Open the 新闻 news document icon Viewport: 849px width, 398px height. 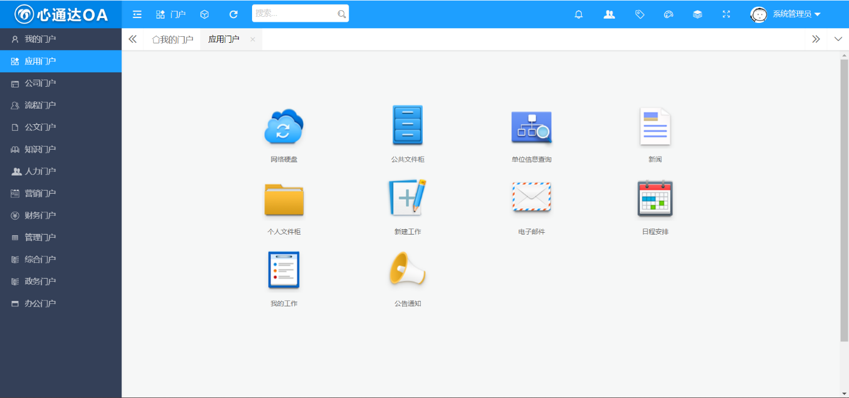pyautogui.click(x=655, y=126)
